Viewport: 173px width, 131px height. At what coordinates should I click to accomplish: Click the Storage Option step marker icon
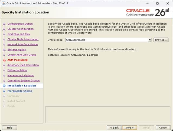4,50
